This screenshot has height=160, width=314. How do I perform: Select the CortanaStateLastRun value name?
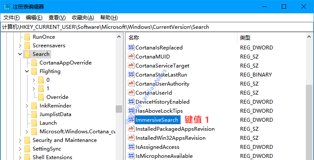point(161,75)
